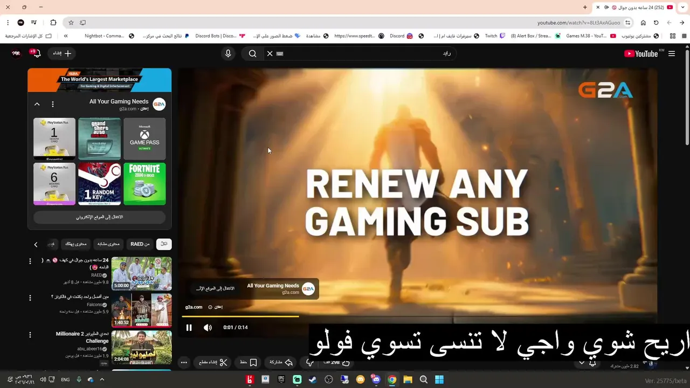Open options for Millionaire 2 Challenge video
Viewport: 690px width, 388px height.
tap(30, 335)
